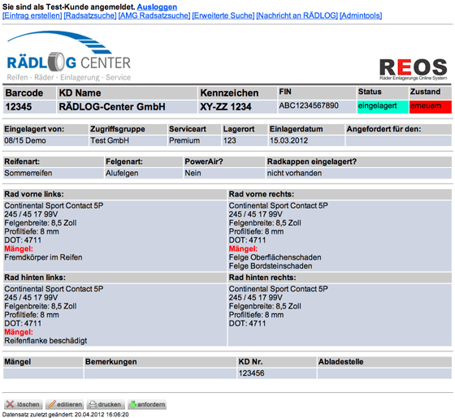The height and width of the screenshot is (418, 455).
Task: Click the KD Nr. value 123456
Action: 251,373
